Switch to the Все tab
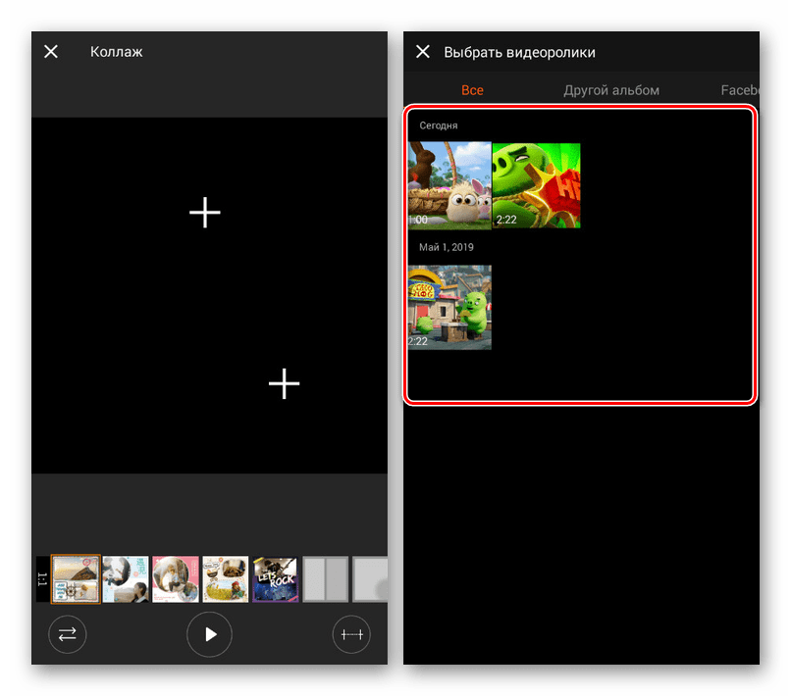 472,90
